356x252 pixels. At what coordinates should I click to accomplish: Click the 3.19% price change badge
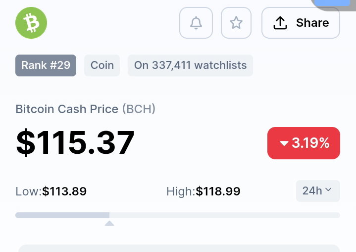tap(304, 143)
